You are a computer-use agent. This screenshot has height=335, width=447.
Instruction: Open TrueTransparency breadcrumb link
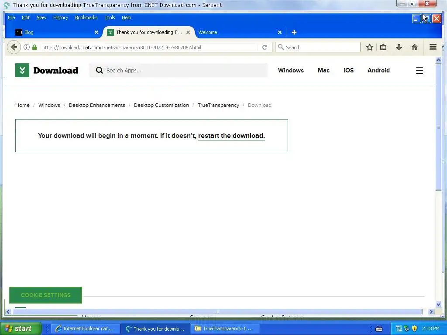point(218,105)
